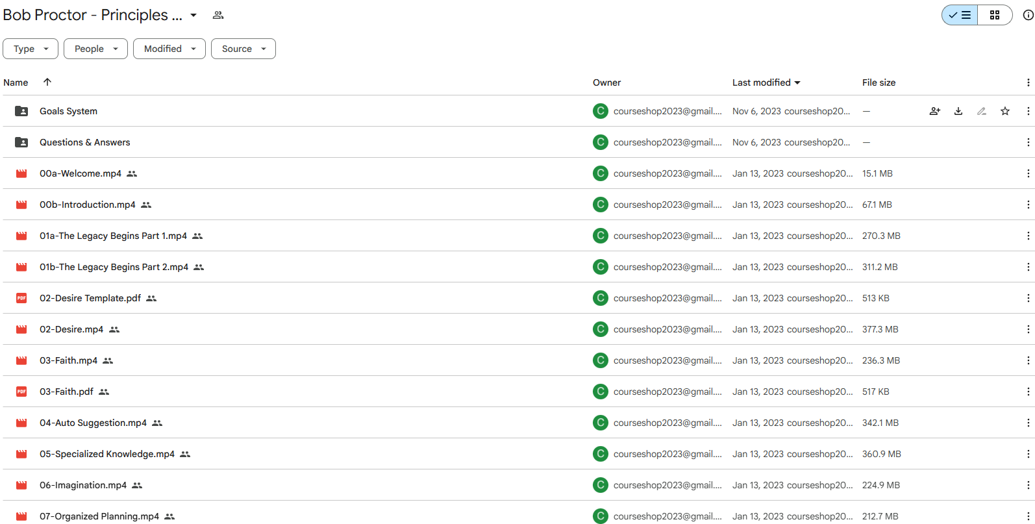Open the 00a-Welcome.mp4 video file
Viewport: 1035px width, 524px height.
pyautogui.click(x=81, y=173)
